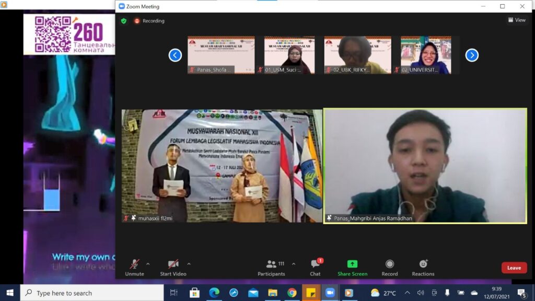Show next participants with right arrow

click(471, 55)
